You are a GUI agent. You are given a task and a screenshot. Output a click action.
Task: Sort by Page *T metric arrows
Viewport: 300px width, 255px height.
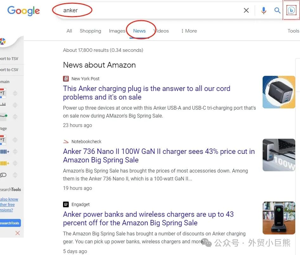click(15, 140)
